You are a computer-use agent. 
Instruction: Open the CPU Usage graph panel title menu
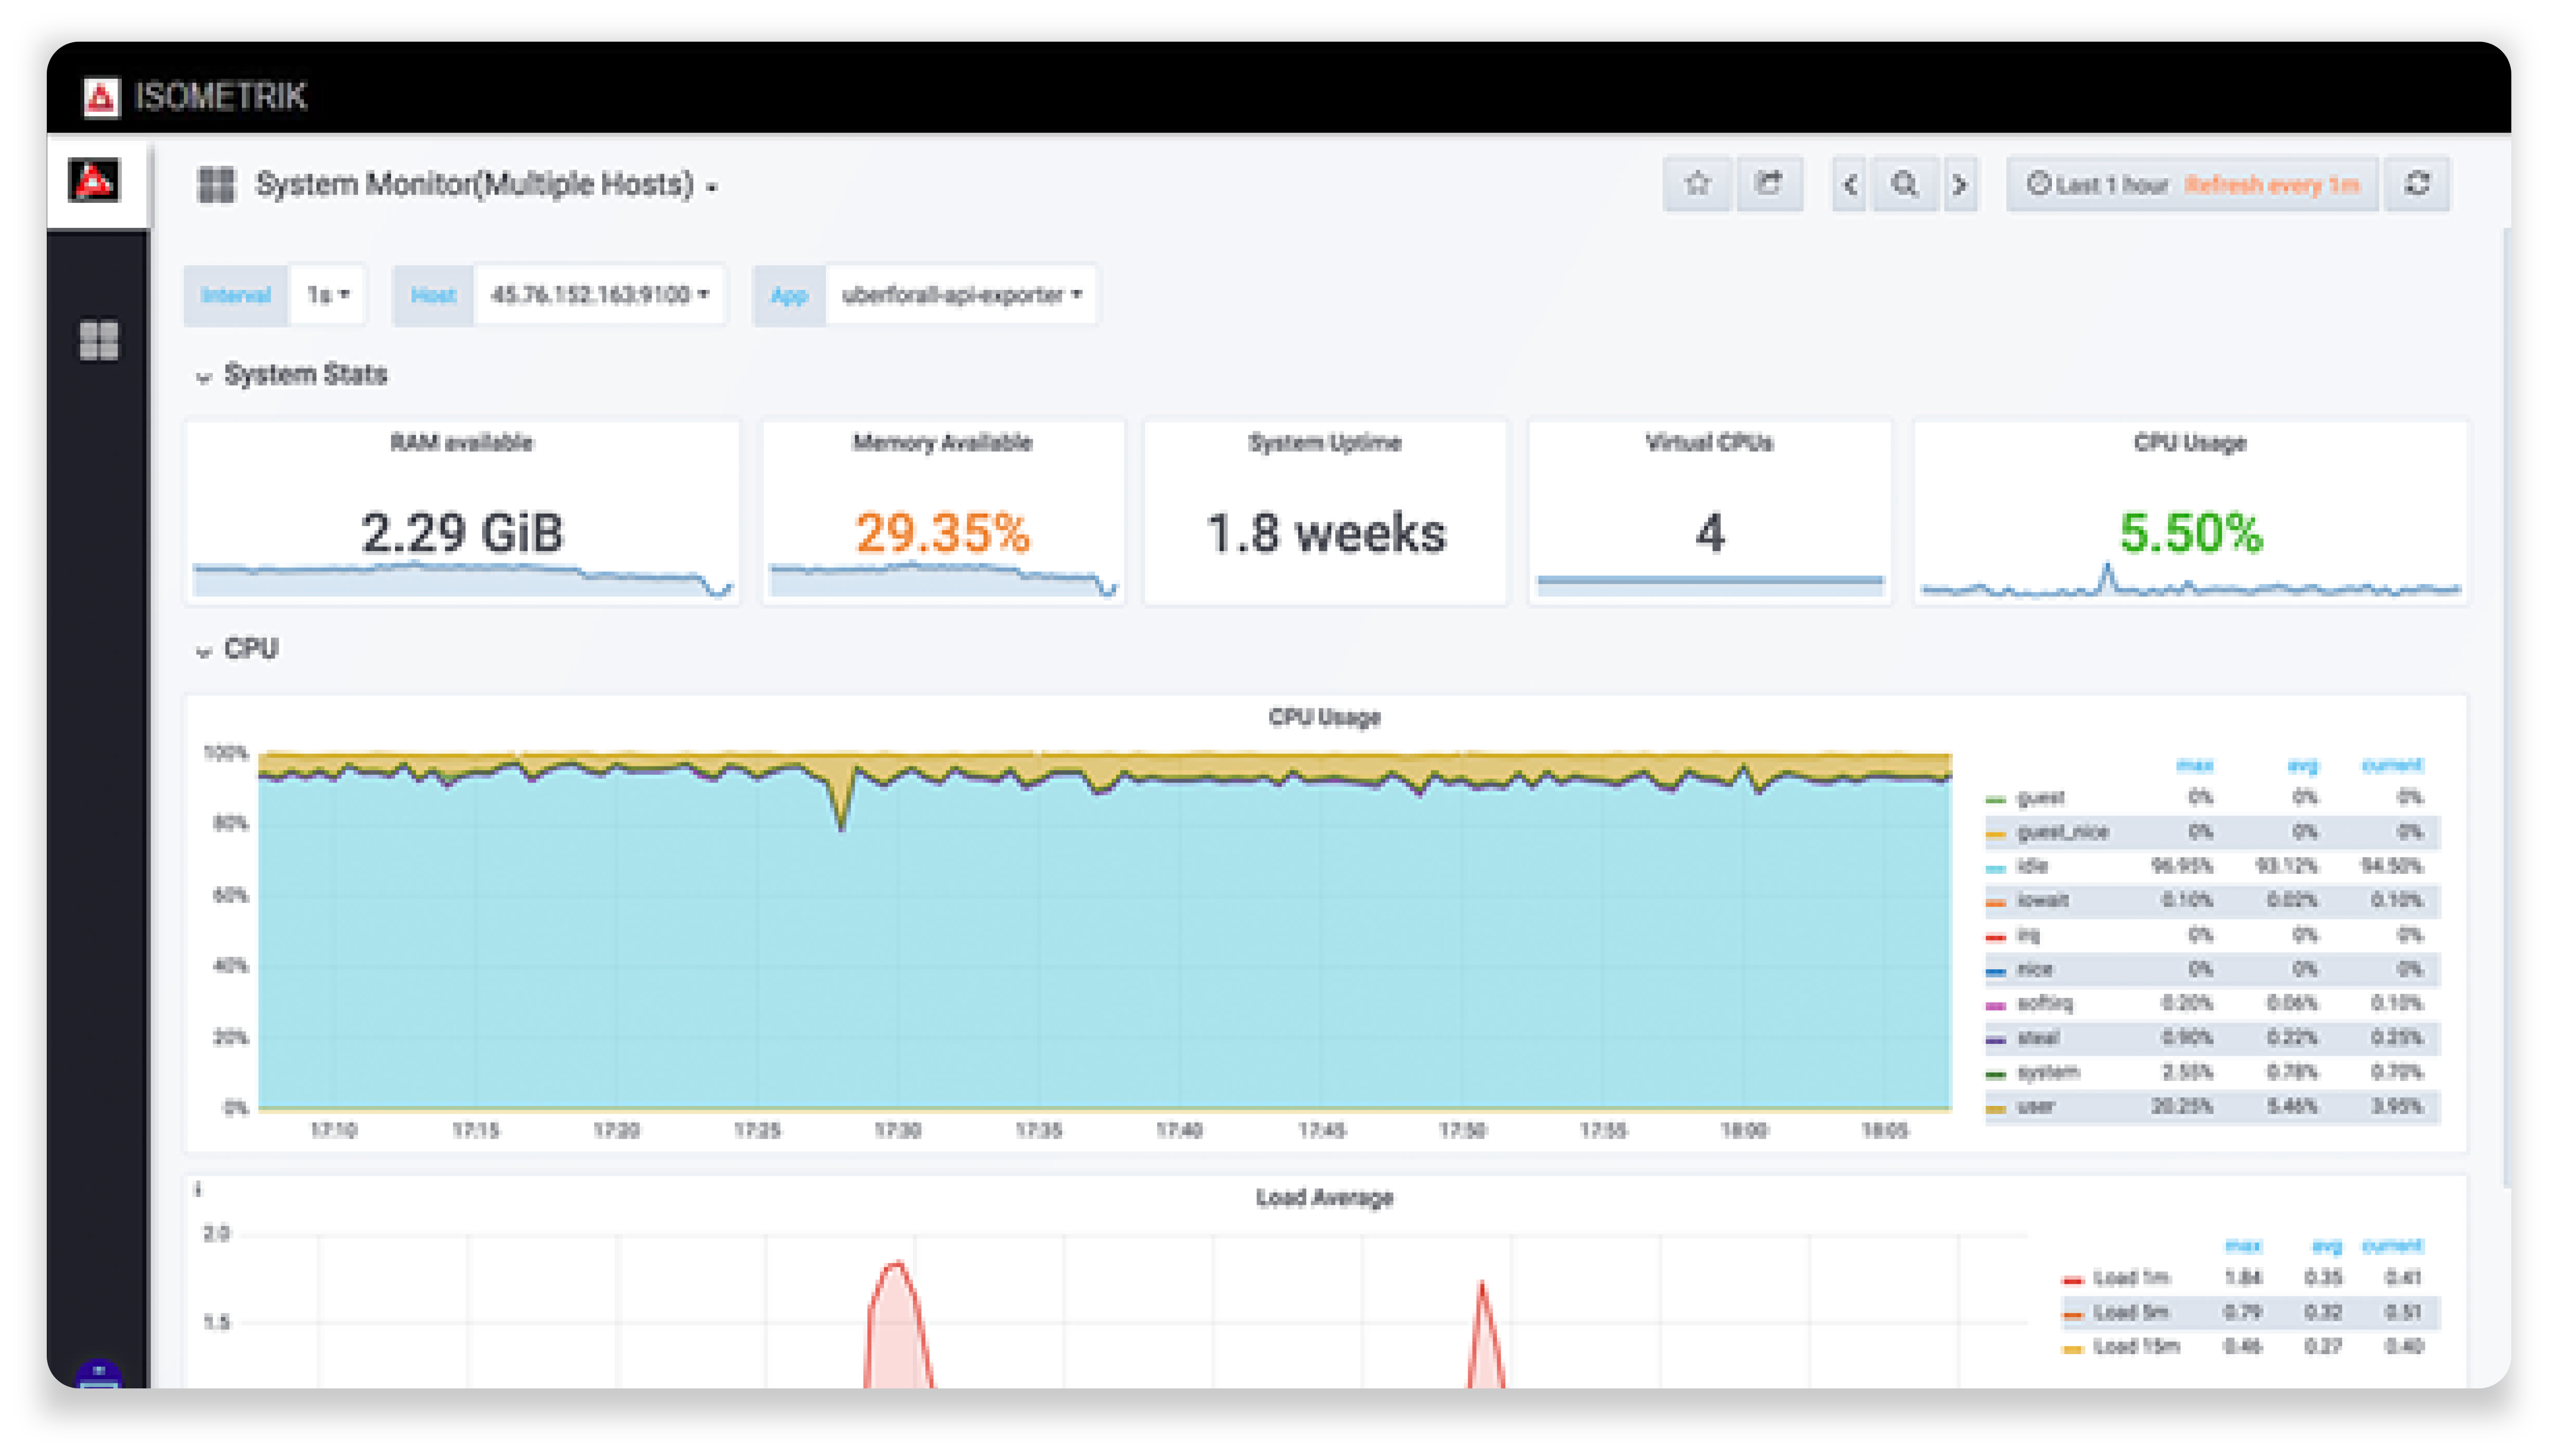[x=1324, y=717]
